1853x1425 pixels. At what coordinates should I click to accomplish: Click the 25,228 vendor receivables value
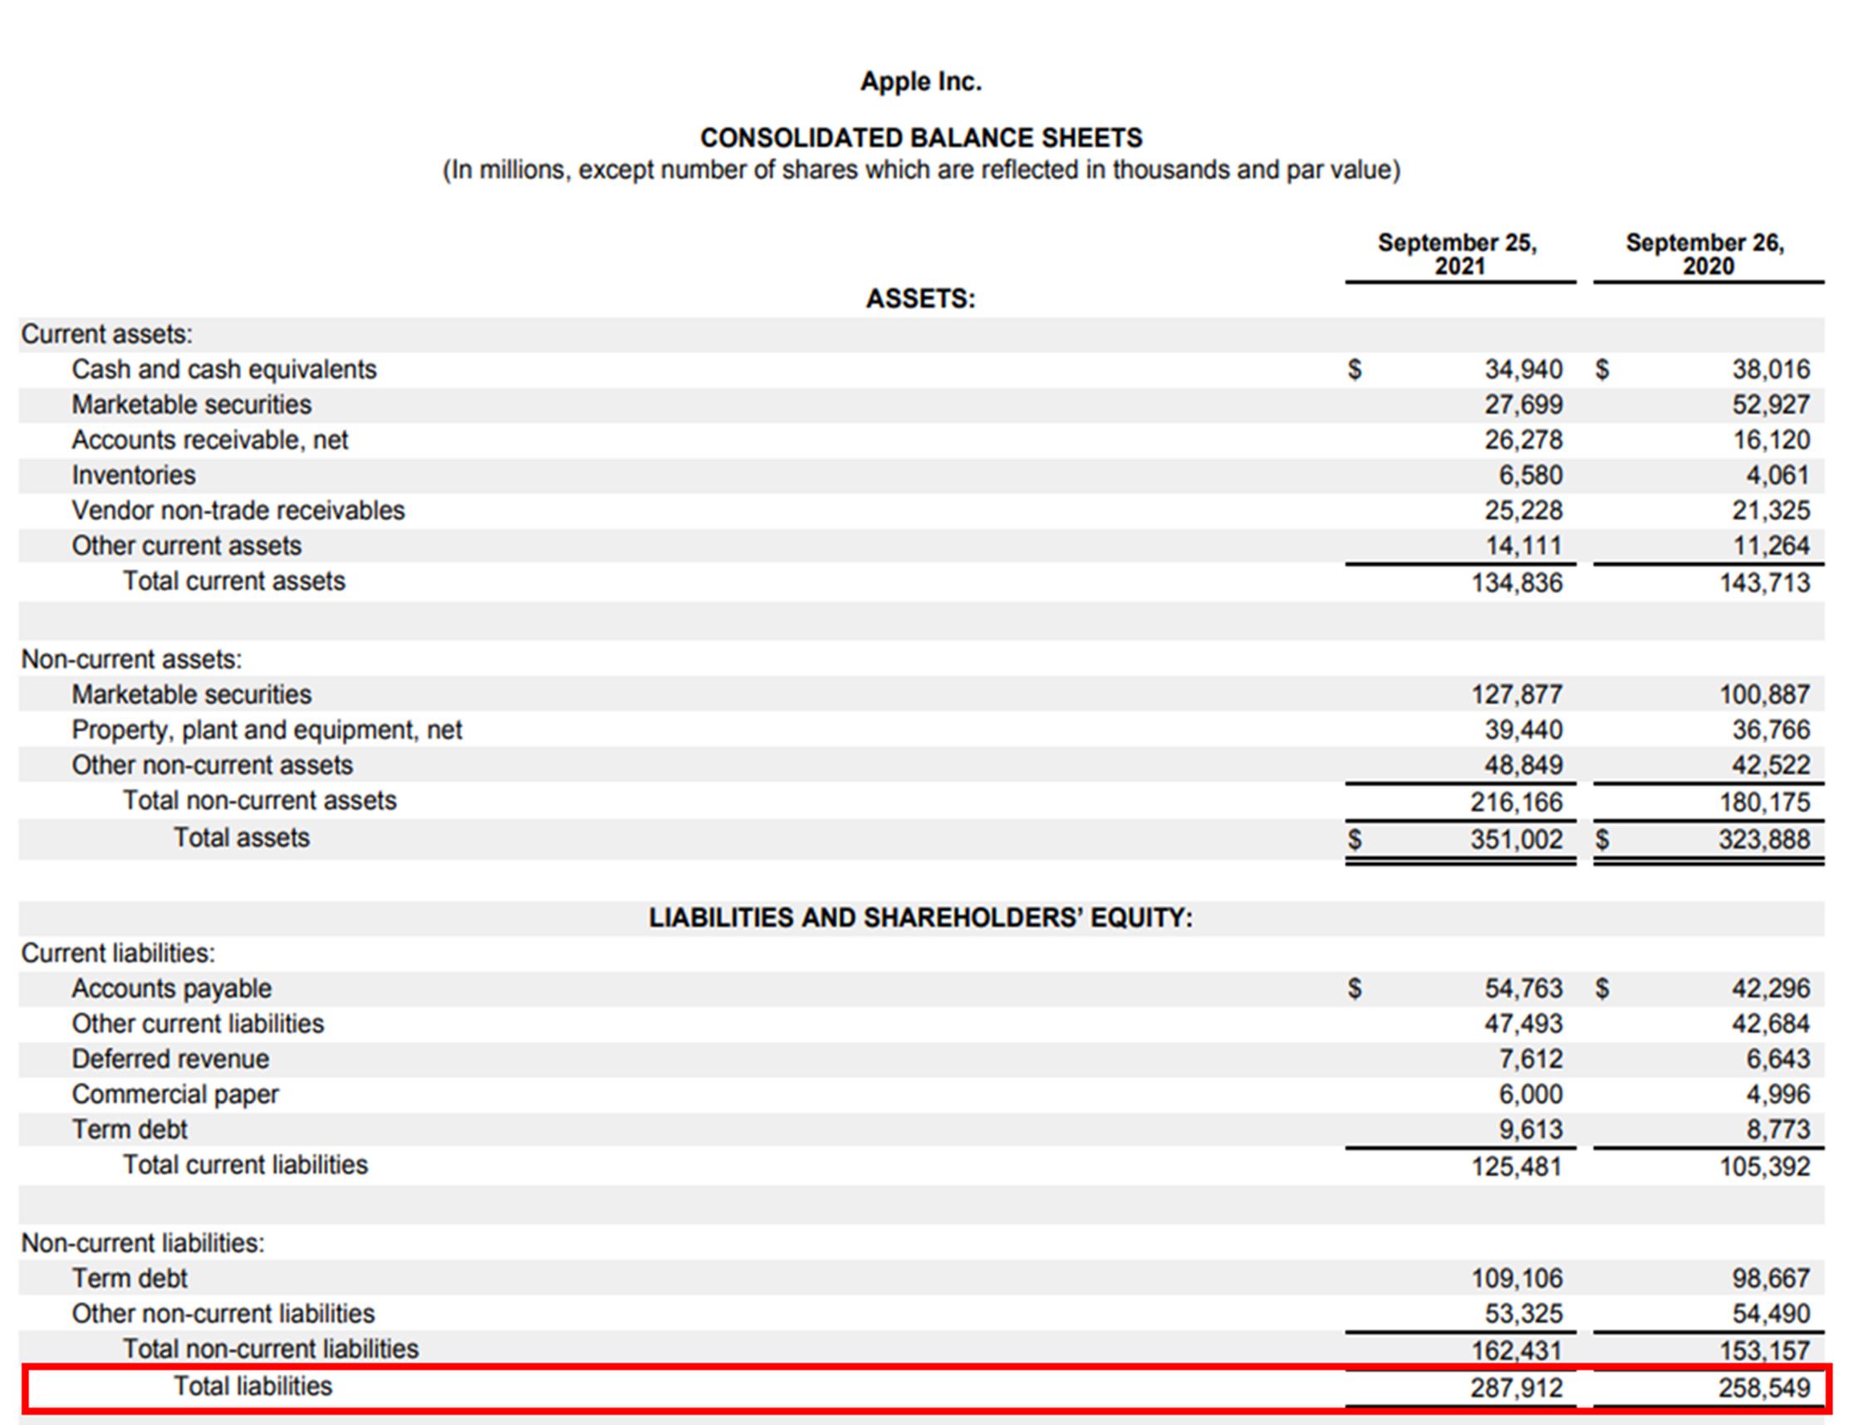coord(1523,511)
